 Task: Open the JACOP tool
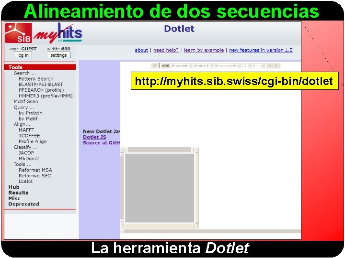coord(26,153)
